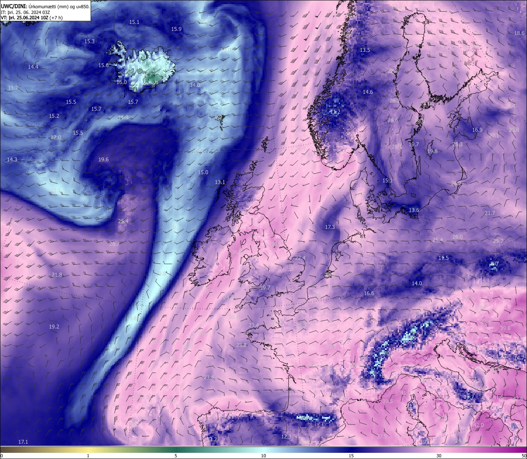Click the 10 tick on the color scale
Image resolution: width=527 pixels, height=459 pixels.
click(263, 456)
